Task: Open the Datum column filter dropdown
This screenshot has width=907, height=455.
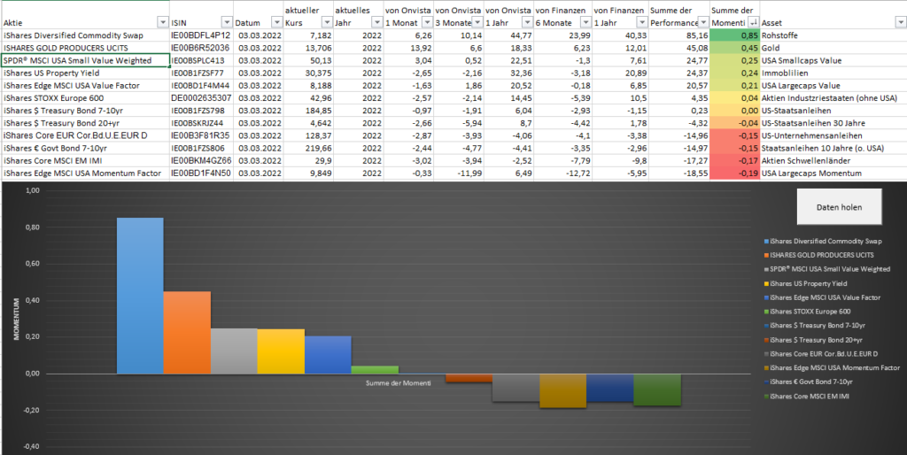Action: pos(275,23)
